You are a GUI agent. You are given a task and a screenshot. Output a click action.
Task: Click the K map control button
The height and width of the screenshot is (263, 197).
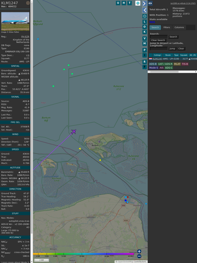[x=144, y=32]
